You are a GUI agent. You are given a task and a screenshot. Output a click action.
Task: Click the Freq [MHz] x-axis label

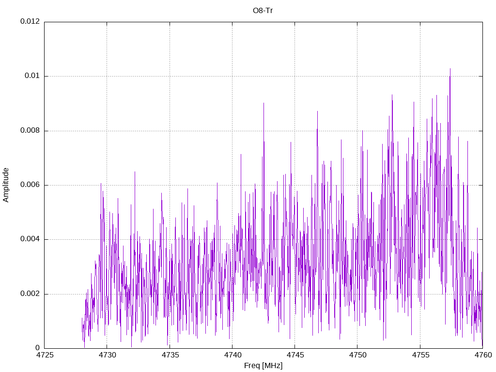263,366
